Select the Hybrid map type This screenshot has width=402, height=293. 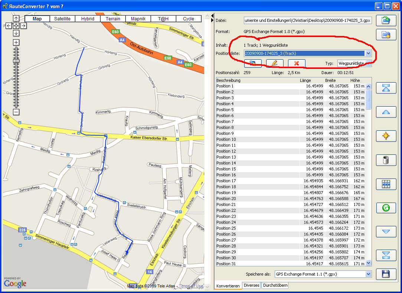click(x=88, y=19)
